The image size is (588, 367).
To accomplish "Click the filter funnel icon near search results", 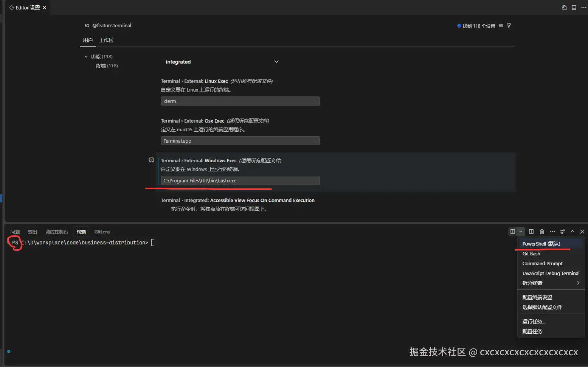I will [509, 25].
